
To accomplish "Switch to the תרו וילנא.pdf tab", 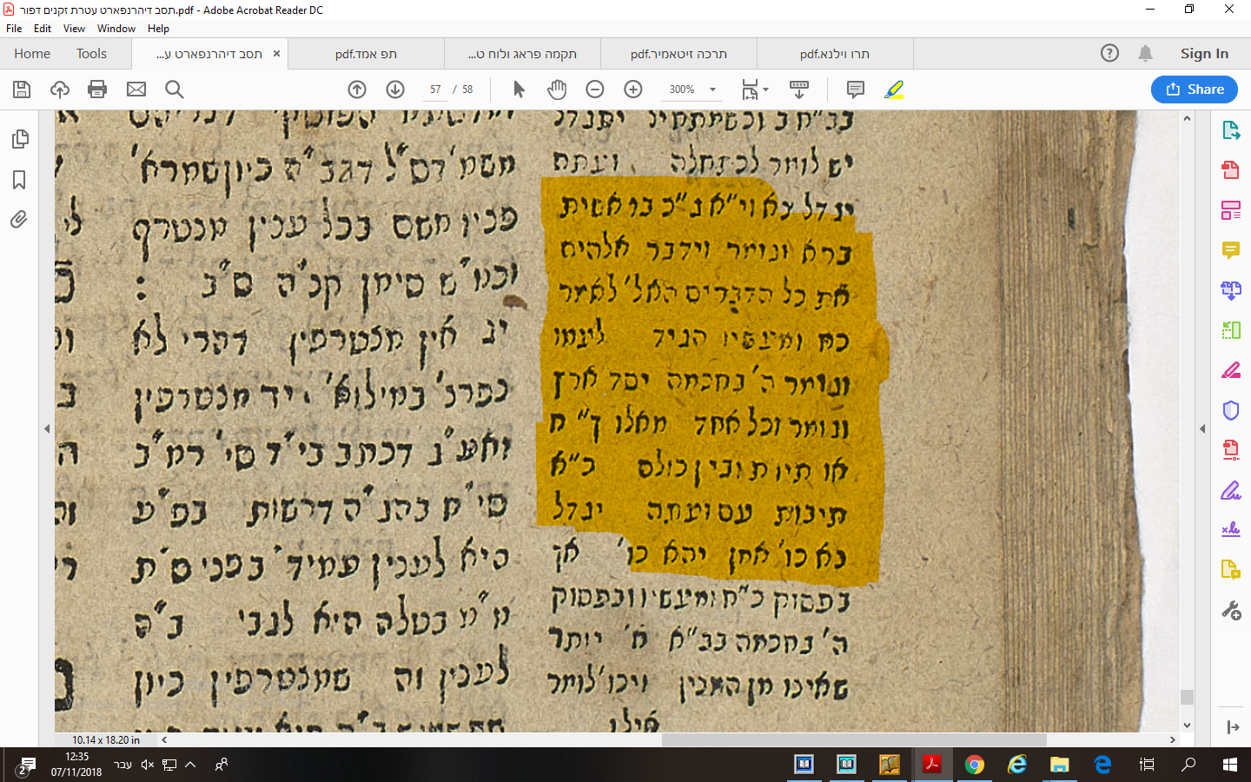I will pos(835,54).
